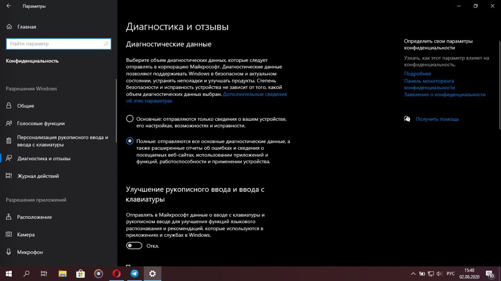Select Полные diagnostic data option

pyautogui.click(x=130, y=141)
